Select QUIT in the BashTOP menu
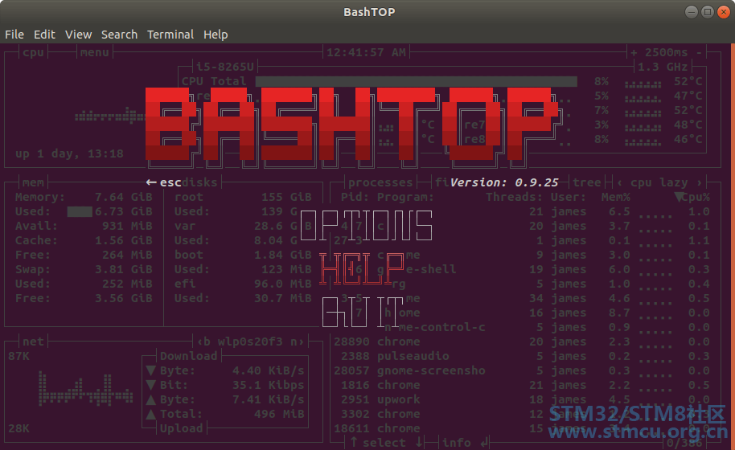This screenshot has width=735, height=450. (363, 313)
